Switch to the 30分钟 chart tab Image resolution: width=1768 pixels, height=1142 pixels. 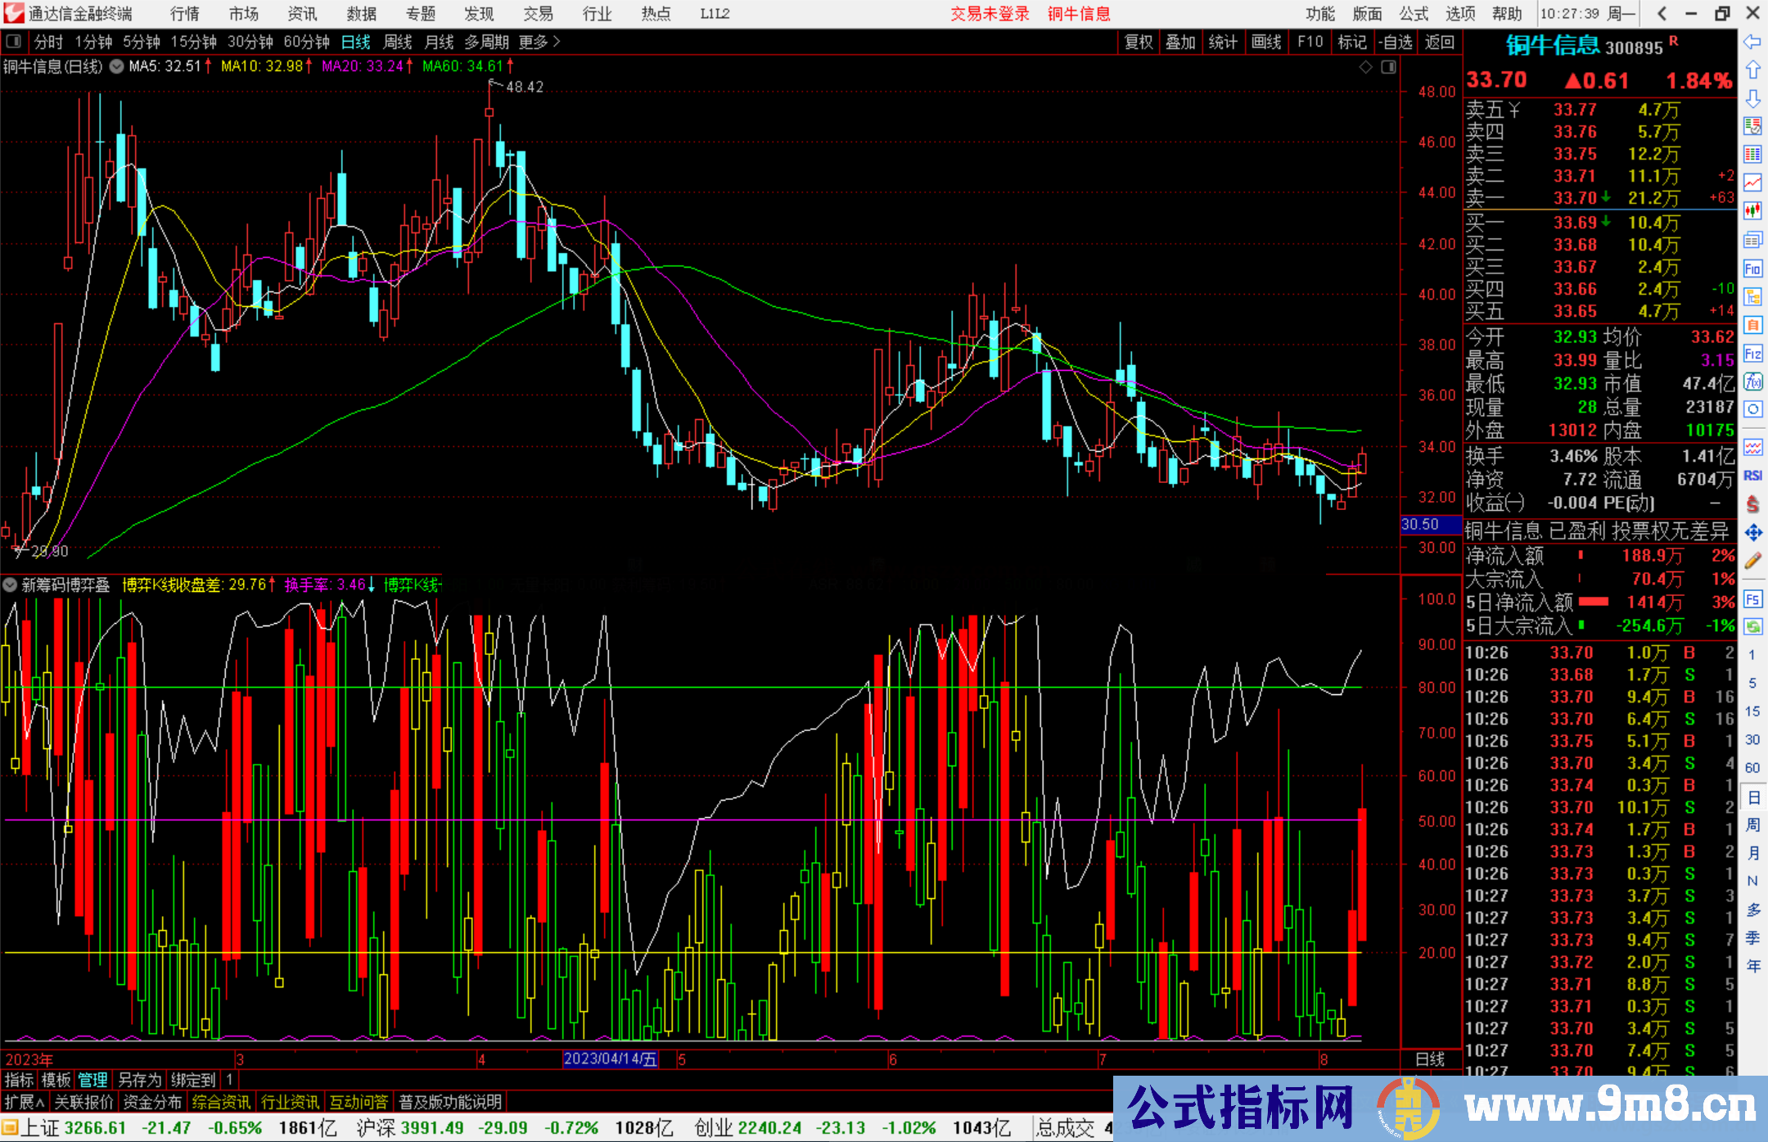tap(250, 42)
